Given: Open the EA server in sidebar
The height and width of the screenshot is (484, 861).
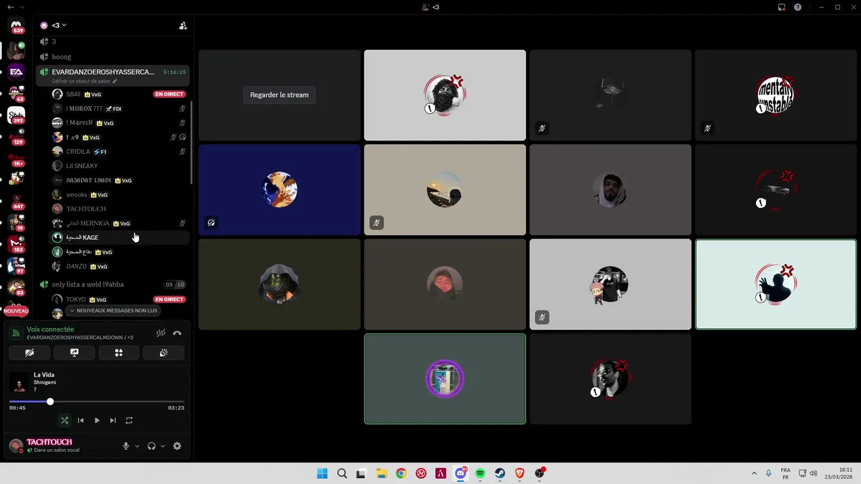Looking at the screenshot, I should 16,72.
